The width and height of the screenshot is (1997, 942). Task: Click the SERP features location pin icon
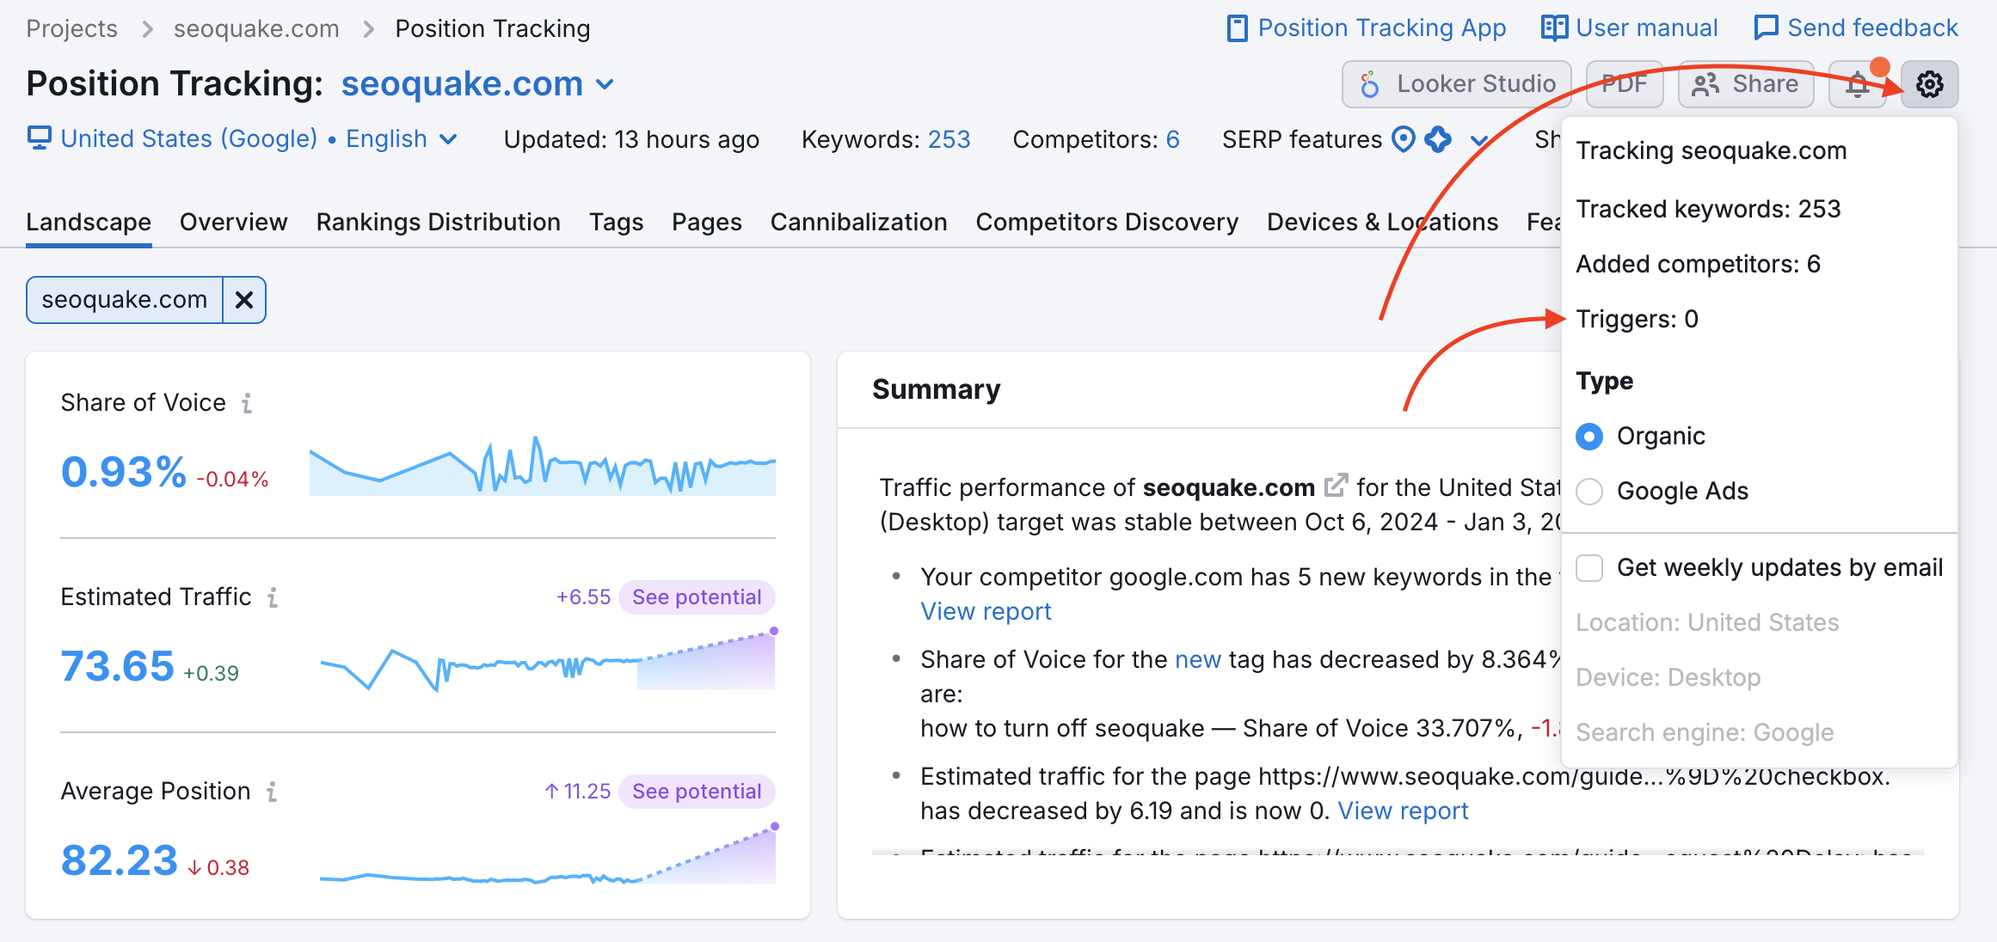coord(1404,138)
